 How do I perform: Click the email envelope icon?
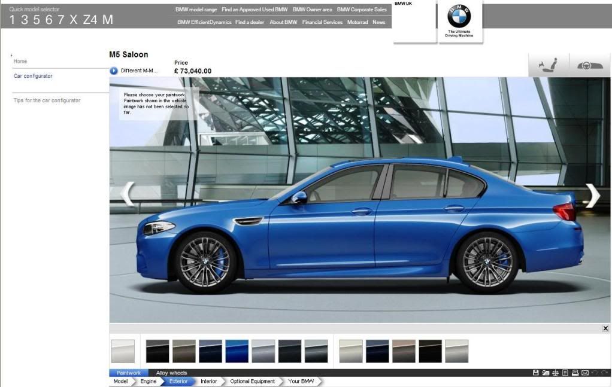click(584, 373)
